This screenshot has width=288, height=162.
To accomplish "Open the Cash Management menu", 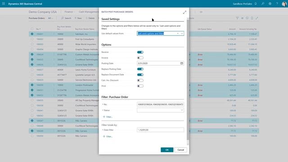I will pos(89,12).
